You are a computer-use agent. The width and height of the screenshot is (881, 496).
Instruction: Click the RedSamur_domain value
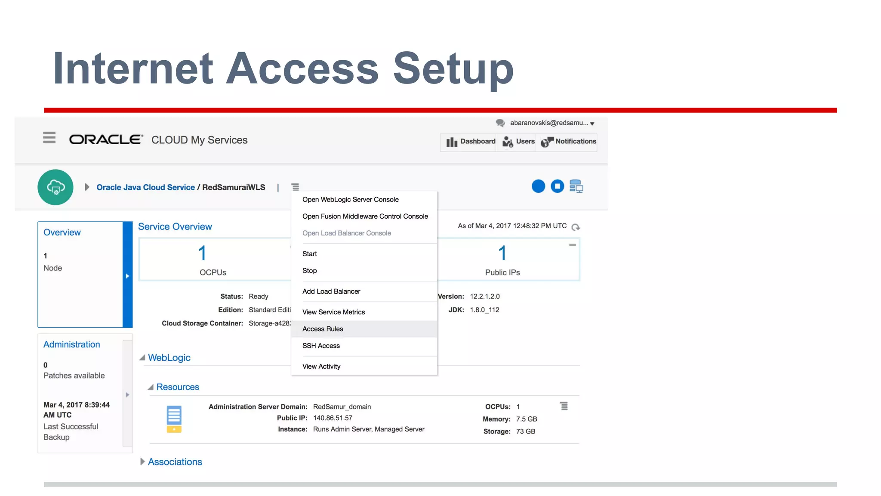pyautogui.click(x=342, y=407)
